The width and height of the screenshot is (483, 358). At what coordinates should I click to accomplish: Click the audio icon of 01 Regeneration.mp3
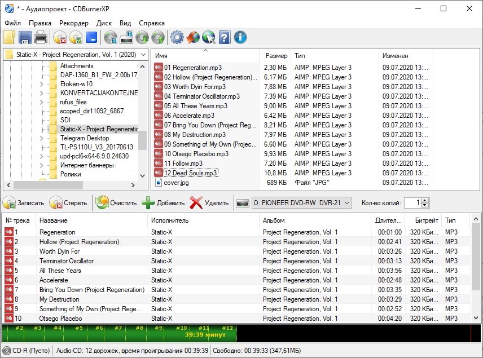159,68
